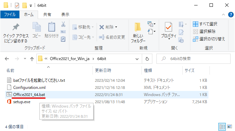The height and width of the screenshot is (131, 235).
Task: Click the address bar folder icon
Action: pos(40,59)
